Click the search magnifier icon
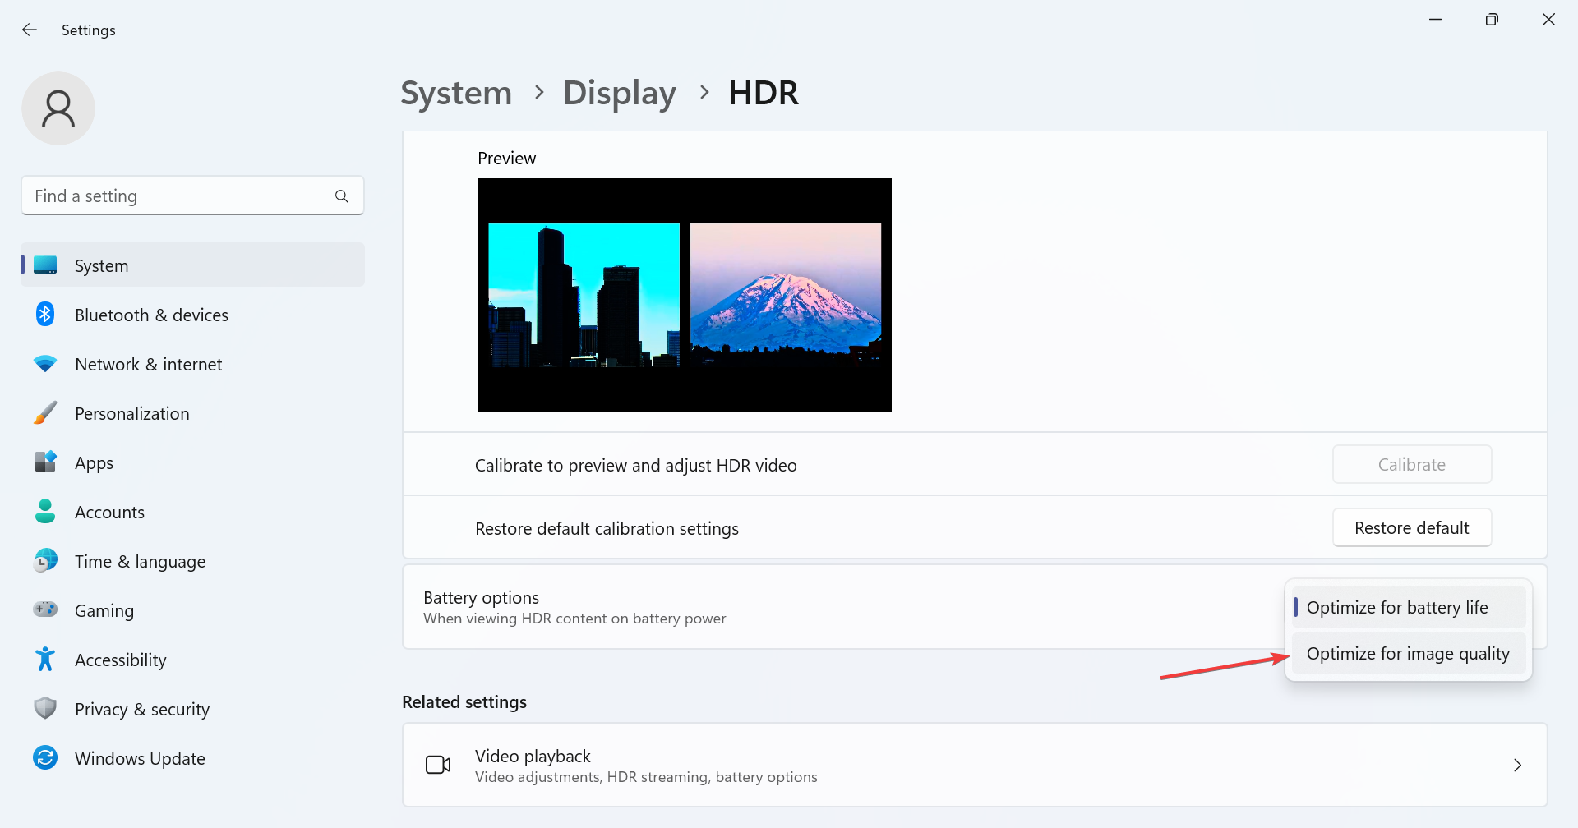1578x828 pixels. [342, 196]
